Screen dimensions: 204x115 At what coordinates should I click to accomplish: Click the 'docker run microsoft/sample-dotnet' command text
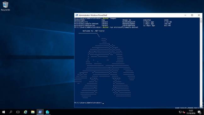tap(120, 27)
